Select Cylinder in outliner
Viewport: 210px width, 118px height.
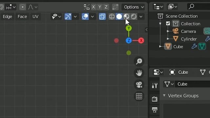[189, 39]
